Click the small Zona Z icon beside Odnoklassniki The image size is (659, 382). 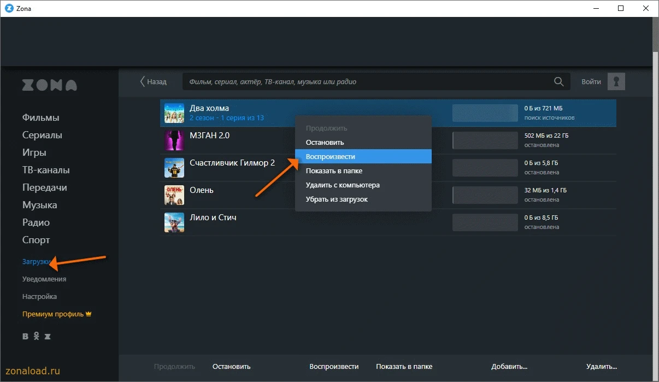tap(48, 337)
